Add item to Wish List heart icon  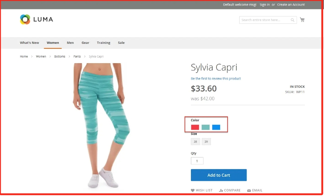(x=193, y=190)
